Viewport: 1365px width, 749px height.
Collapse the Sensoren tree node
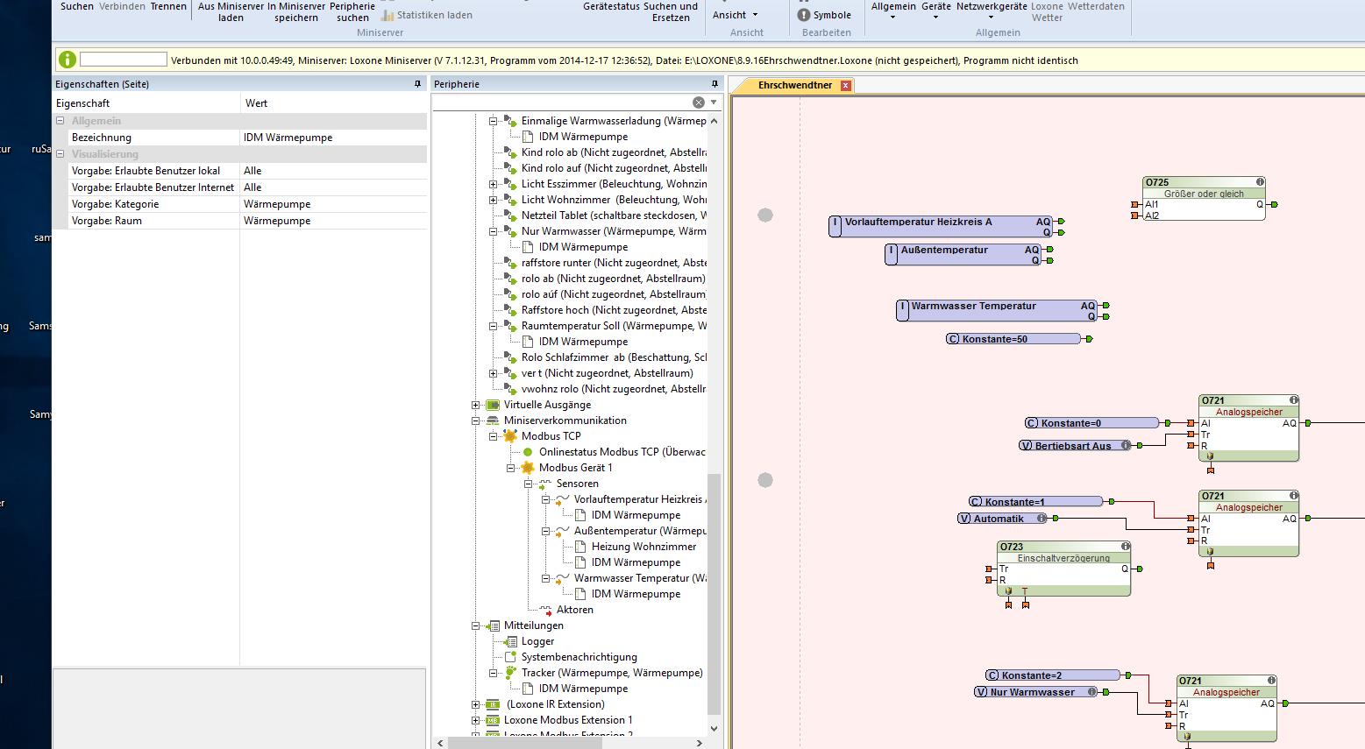click(x=528, y=484)
